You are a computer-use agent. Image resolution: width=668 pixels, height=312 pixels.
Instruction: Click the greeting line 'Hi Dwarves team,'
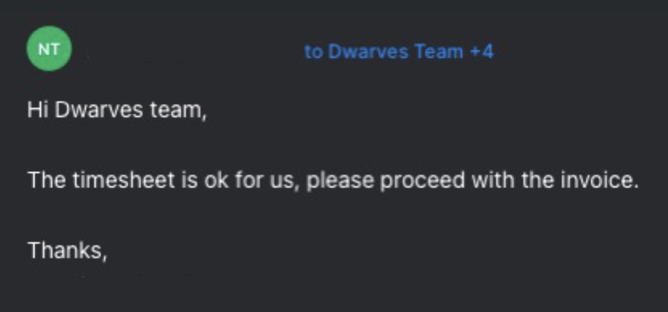[117, 111]
